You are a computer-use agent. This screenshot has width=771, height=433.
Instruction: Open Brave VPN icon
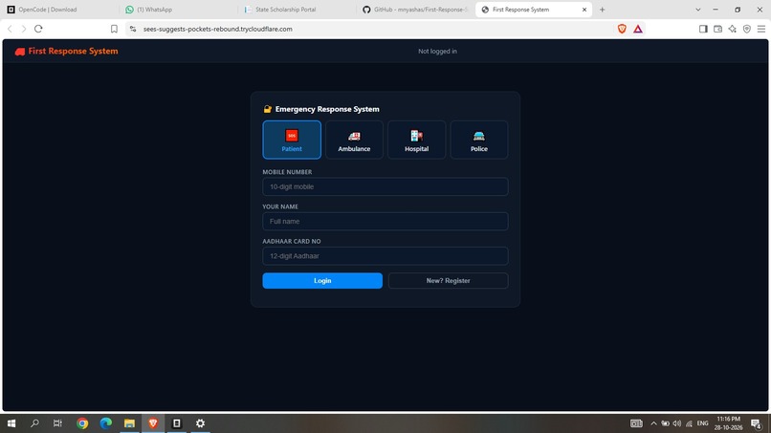coord(747,29)
